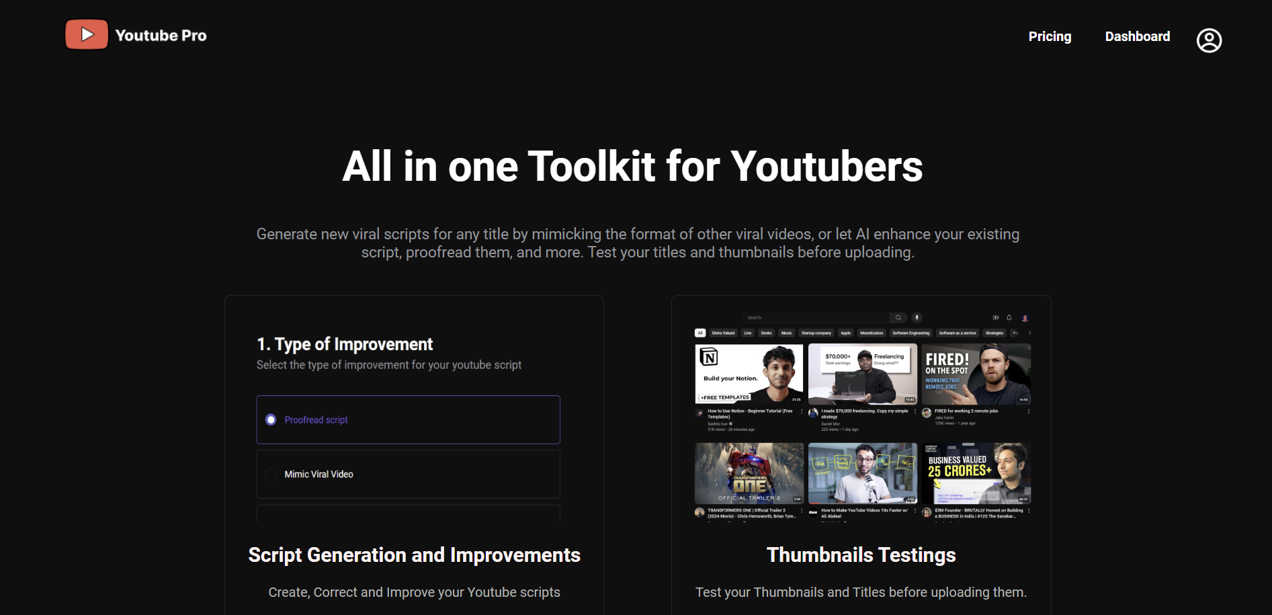Open the notifications bell icon
The image size is (1272, 615).
tap(1009, 317)
